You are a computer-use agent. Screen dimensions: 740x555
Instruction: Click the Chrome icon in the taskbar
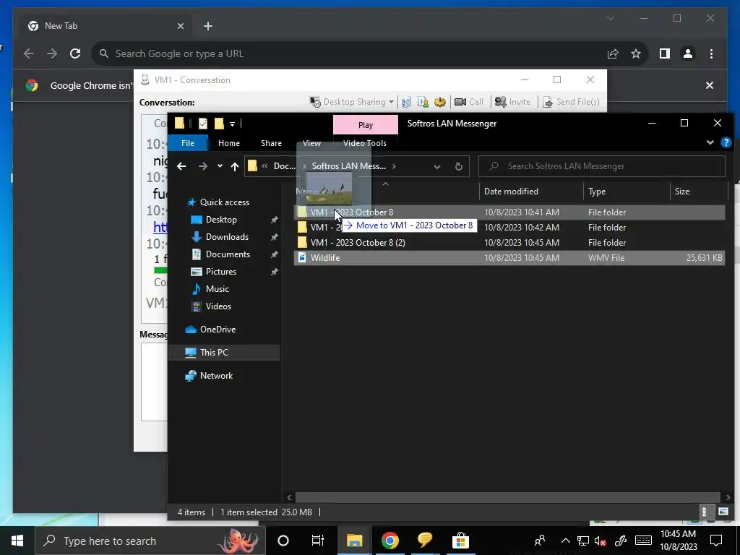390,541
